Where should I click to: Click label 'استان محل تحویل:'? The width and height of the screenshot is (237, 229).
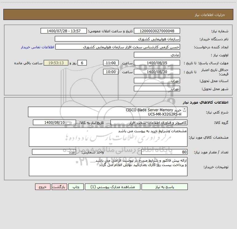click(214, 81)
